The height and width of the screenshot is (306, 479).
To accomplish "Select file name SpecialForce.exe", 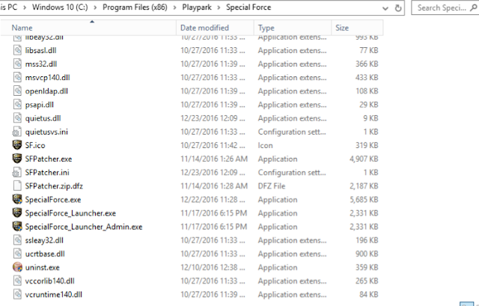I will point(53,200).
